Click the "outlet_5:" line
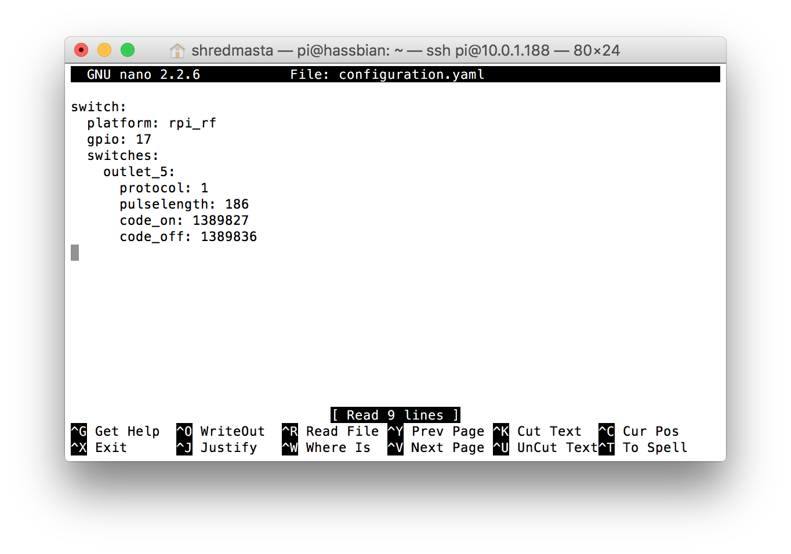The height and width of the screenshot is (554, 791). pos(139,172)
